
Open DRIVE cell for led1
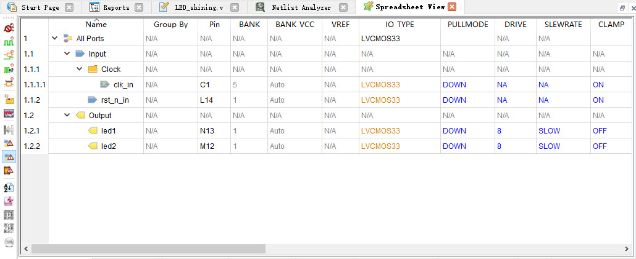tap(516, 131)
